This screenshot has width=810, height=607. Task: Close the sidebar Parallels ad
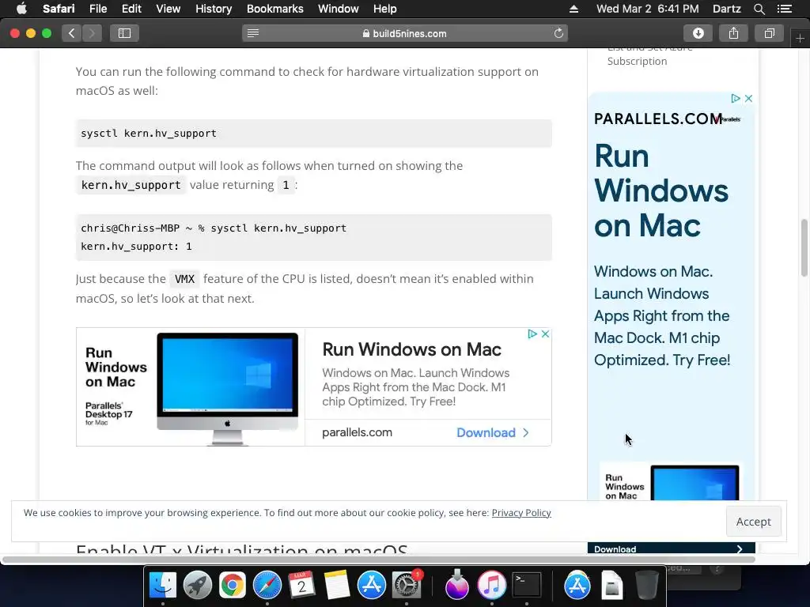pyautogui.click(x=748, y=98)
